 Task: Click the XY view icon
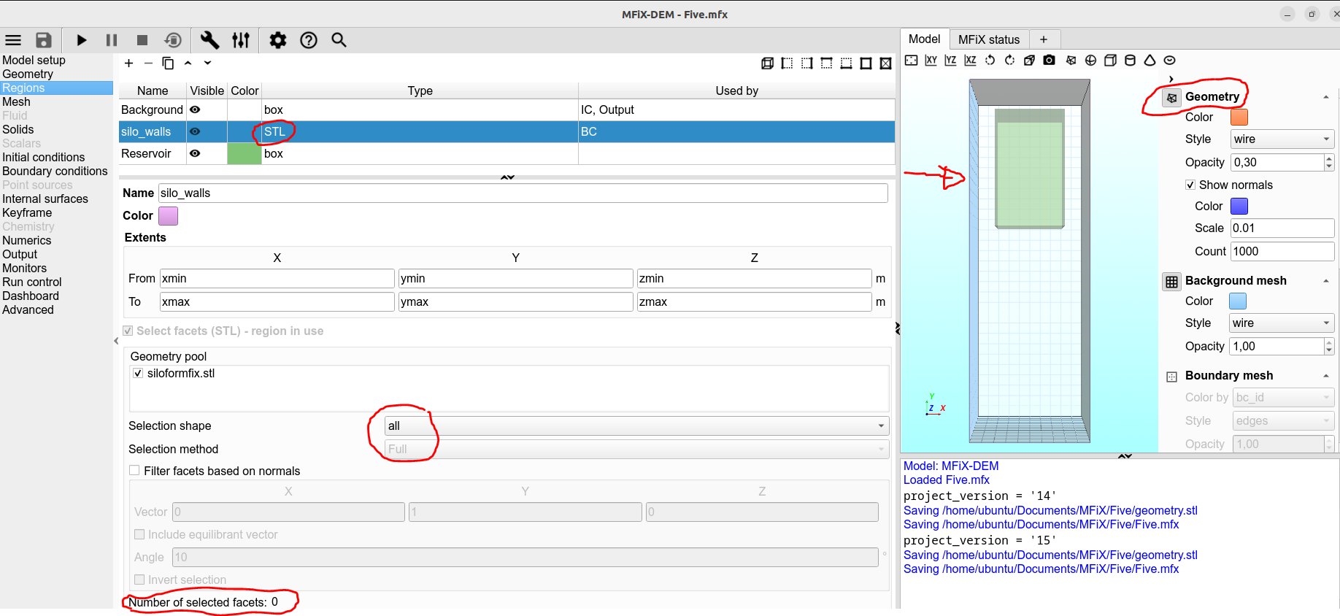(x=931, y=61)
